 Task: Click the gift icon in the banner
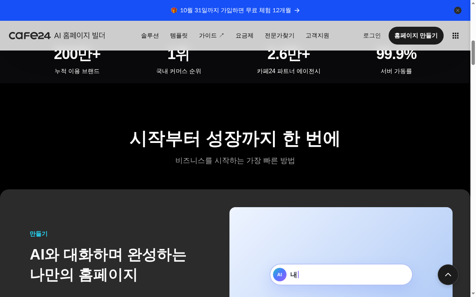pyautogui.click(x=174, y=10)
